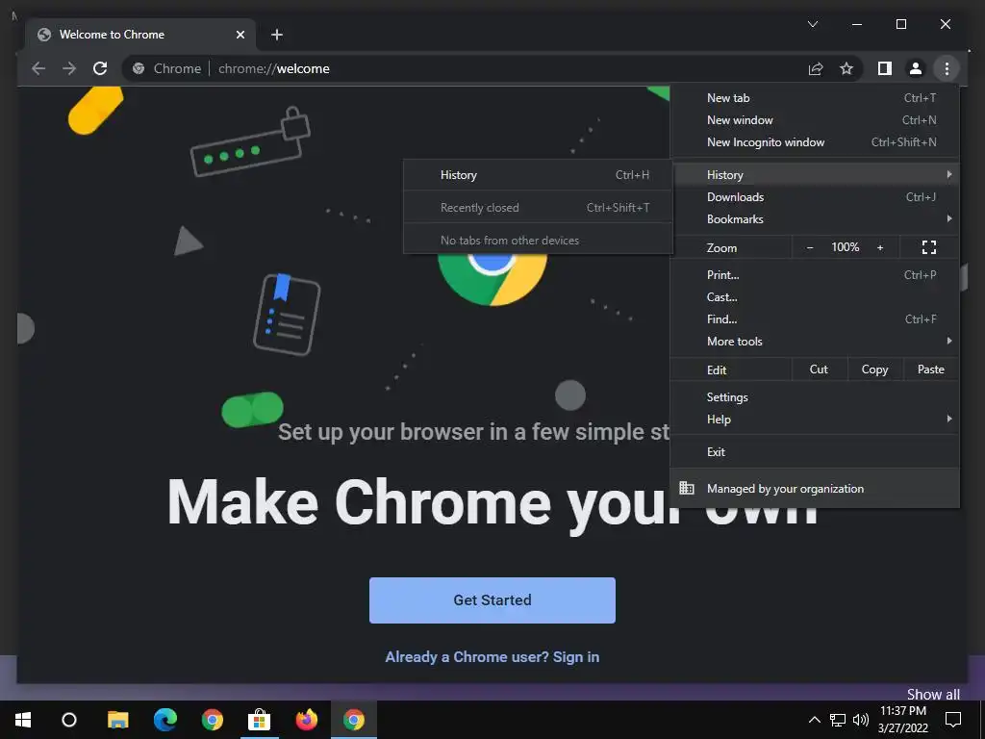
Task: Select Exit from the menu
Action: 815,452
